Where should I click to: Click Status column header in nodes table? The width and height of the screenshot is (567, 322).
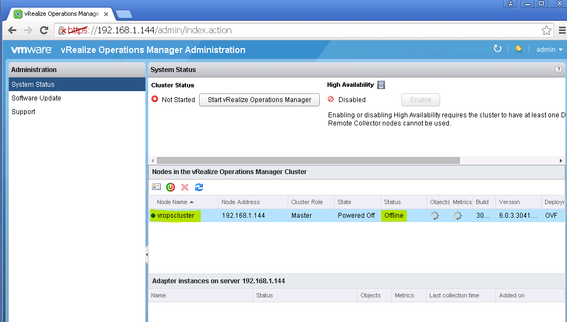[x=404, y=202]
